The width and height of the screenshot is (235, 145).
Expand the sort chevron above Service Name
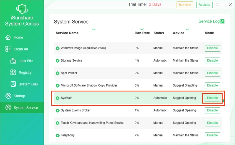coord(93,29)
